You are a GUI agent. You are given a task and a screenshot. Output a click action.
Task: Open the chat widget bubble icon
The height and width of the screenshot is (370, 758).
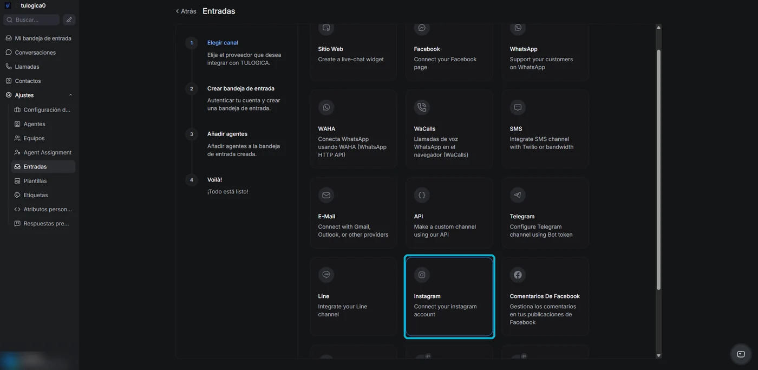(x=741, y=354)
